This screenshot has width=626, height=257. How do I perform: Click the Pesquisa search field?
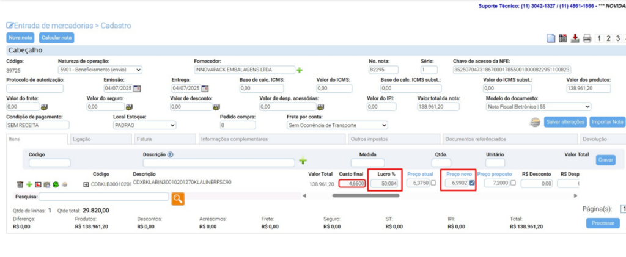(104, 197)
